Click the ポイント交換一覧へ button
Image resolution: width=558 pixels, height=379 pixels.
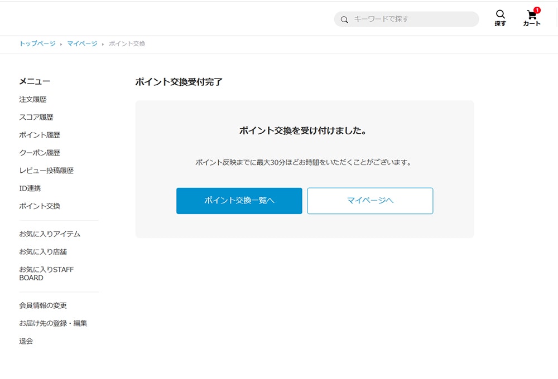click(x=239, y=201)
